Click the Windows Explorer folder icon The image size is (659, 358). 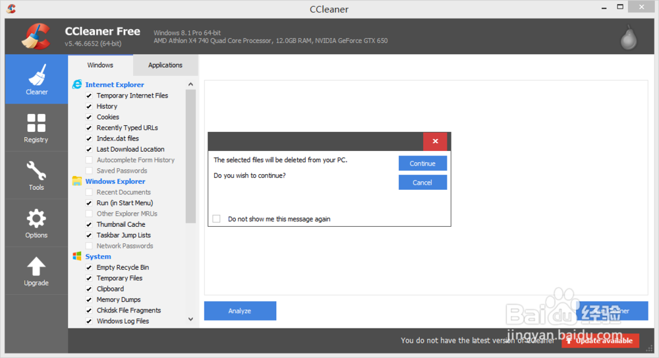click(x=77, y=181)
